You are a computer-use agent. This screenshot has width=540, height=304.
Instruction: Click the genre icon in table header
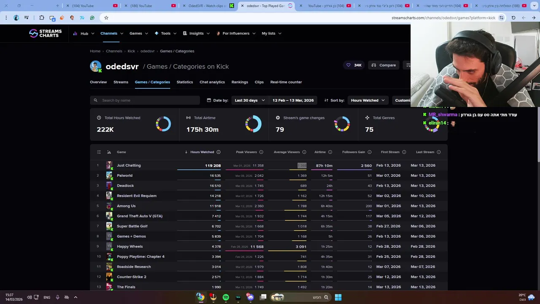(109, 152)
